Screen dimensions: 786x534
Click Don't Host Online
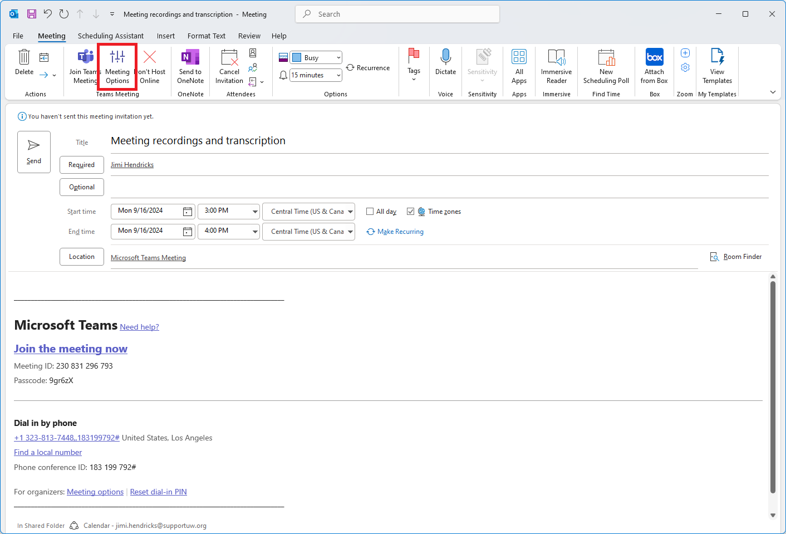[150, 67]
